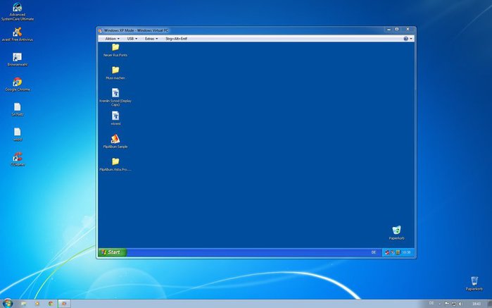The width and height of the screenshot is (492, 308).
Task: Open the green XP Start button
Action: (113, 252)
